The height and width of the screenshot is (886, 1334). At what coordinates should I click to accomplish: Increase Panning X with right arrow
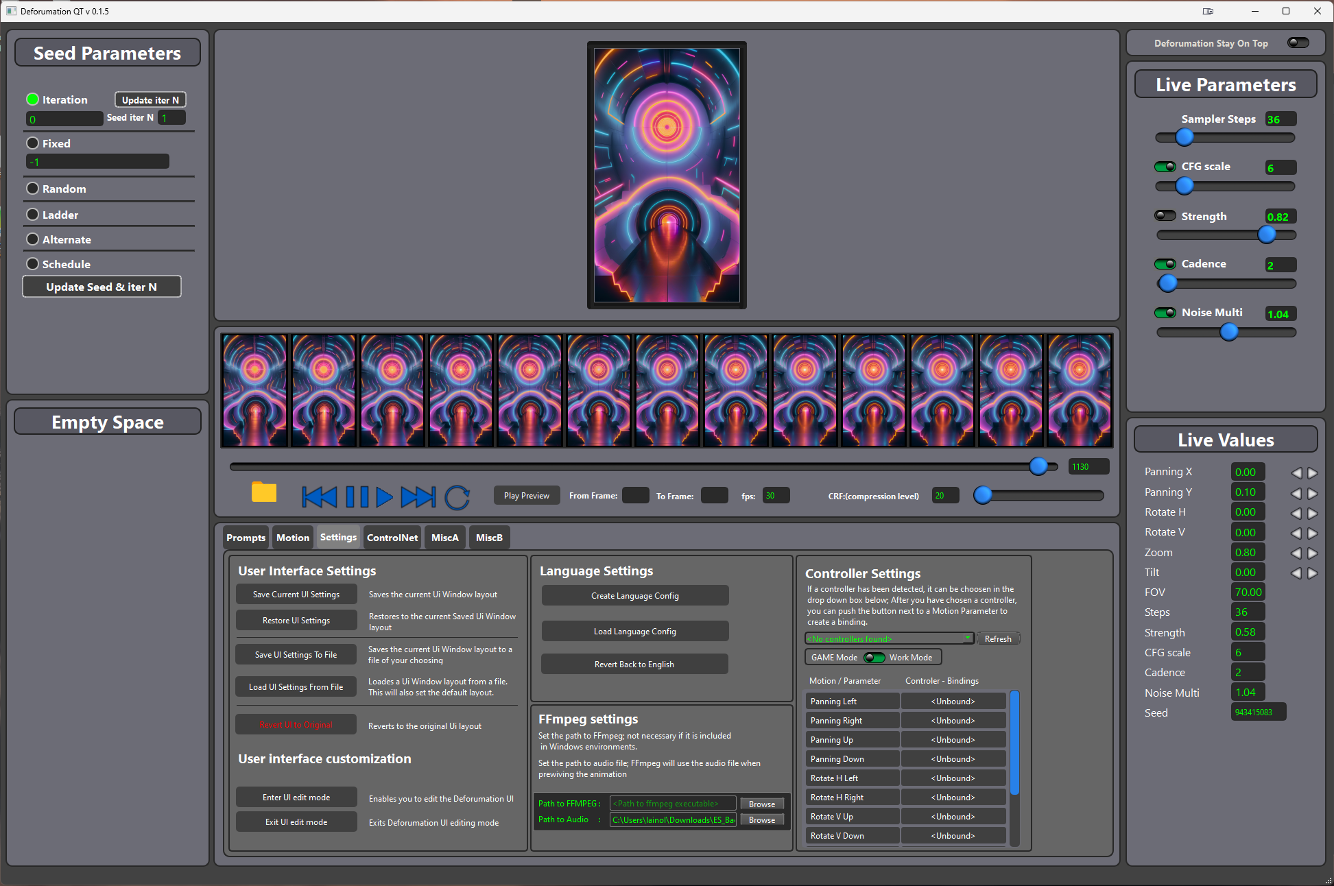(1312, 472)
